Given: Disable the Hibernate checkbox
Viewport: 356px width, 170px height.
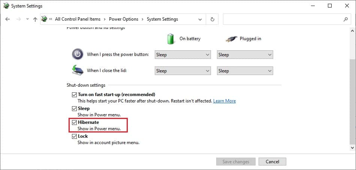Looking at the screenshot, I should 74,122.
